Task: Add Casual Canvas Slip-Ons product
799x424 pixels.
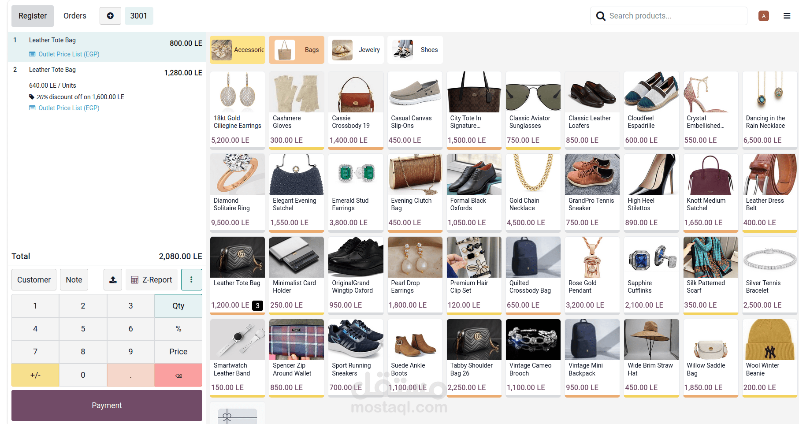Action: coord(415,110)
